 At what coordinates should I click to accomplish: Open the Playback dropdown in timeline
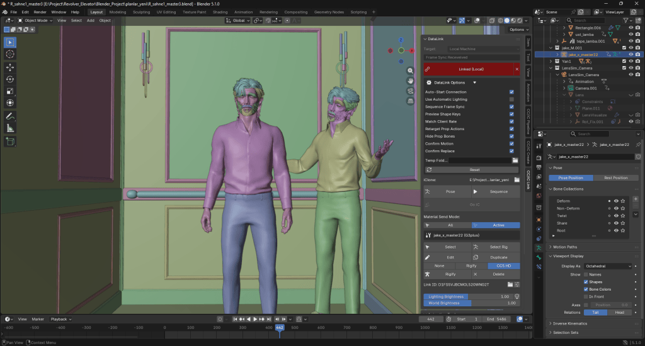coord(61,320)
